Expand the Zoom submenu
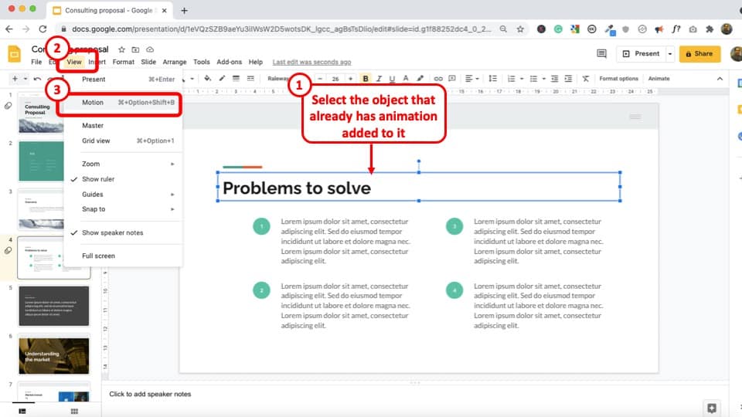Image resolution: width=742 pixels, height=417 pixels. [x=123, y=164]
